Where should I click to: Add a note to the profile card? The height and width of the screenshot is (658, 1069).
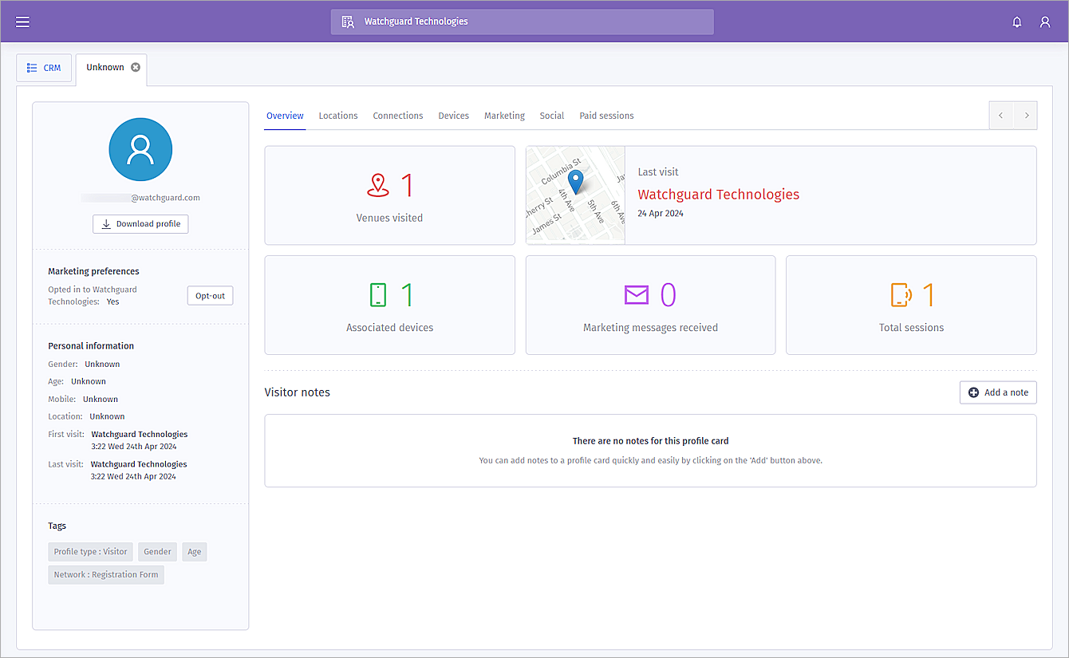(x=998, y=392)
